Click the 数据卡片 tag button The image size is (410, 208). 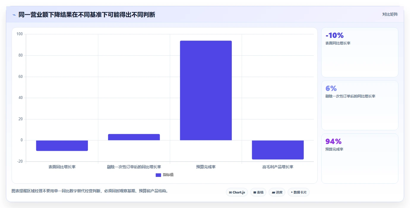point(299,192)
